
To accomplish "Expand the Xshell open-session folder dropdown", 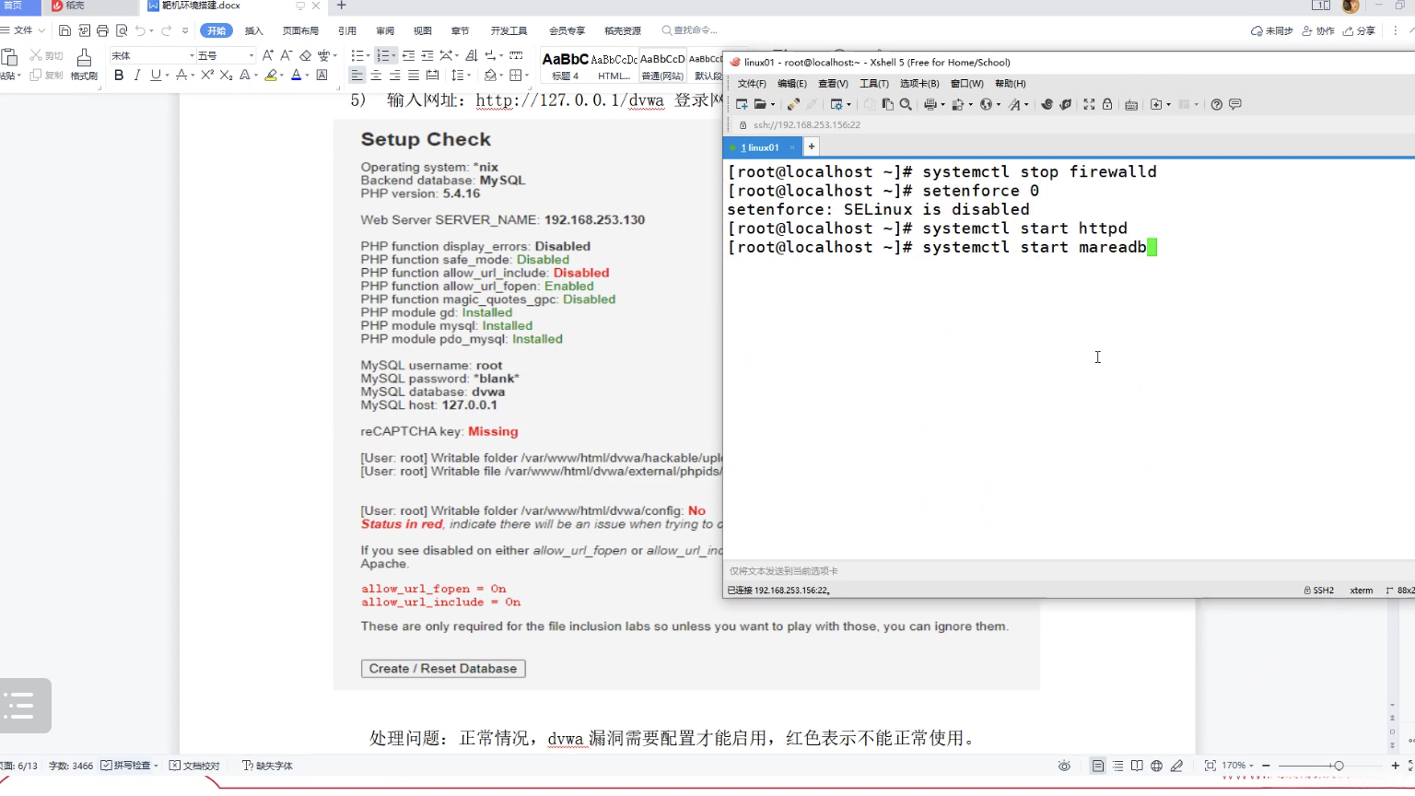I will click(x=773, y=104).
